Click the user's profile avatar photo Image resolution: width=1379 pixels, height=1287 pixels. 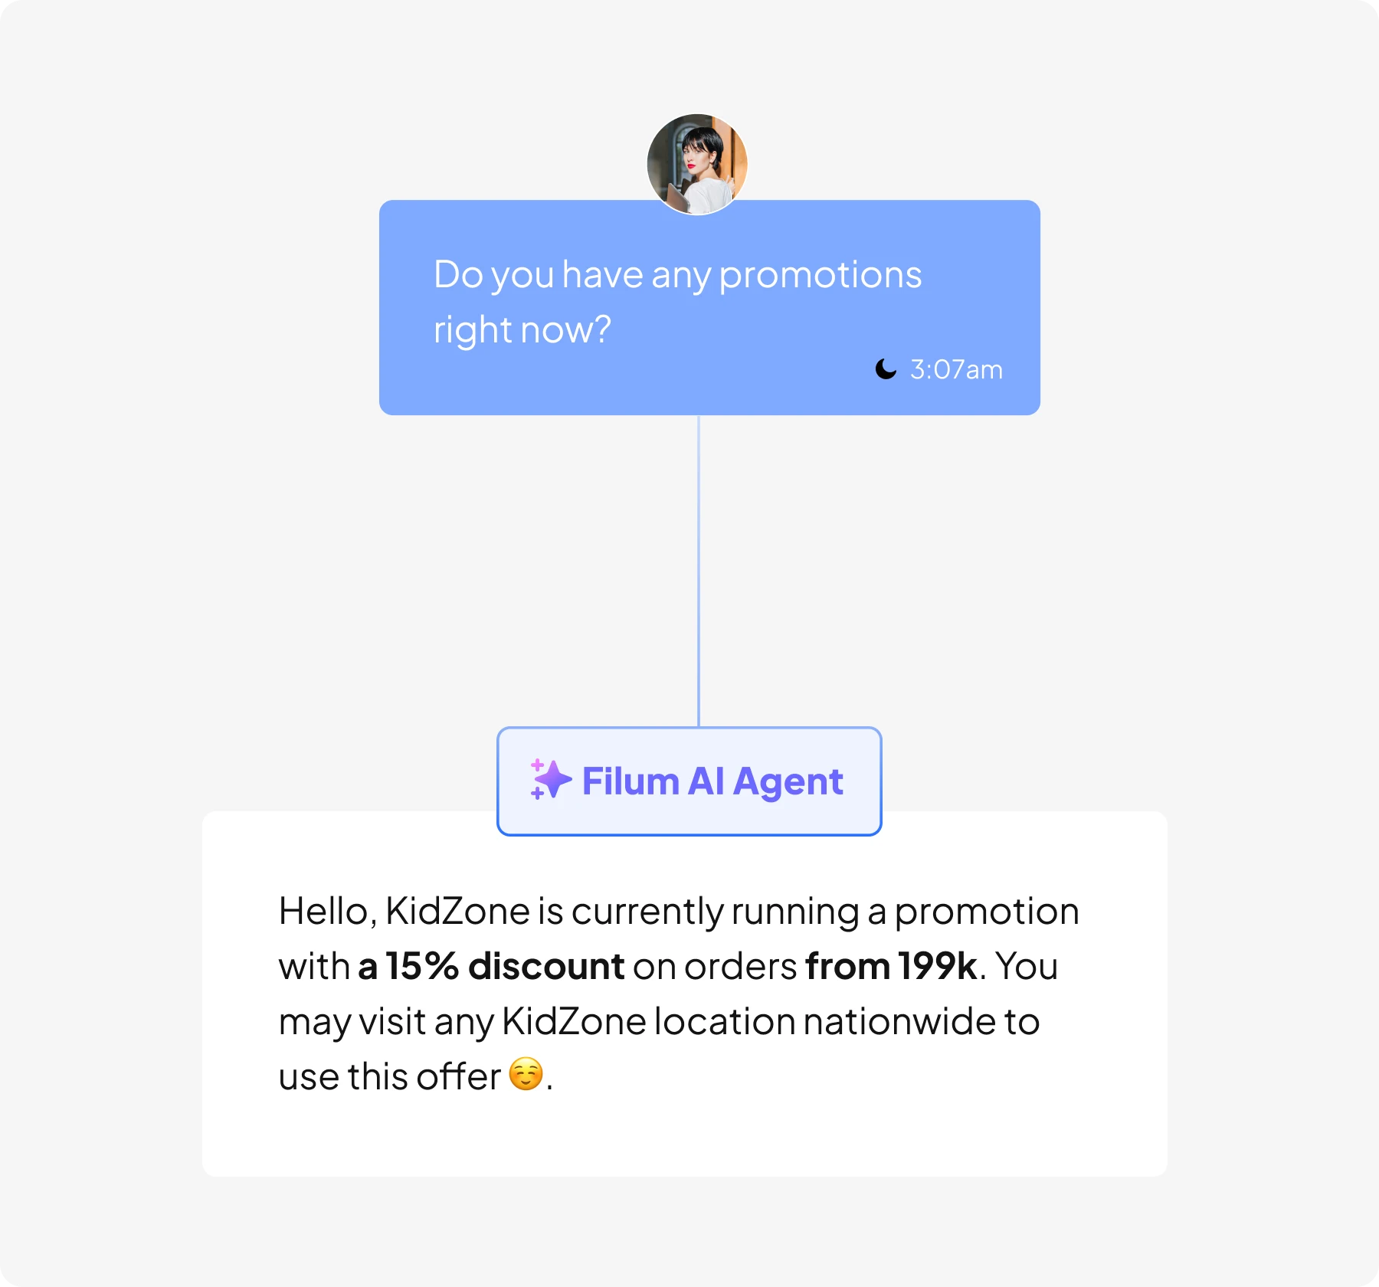pyautogui.click(x=696, y=164)
